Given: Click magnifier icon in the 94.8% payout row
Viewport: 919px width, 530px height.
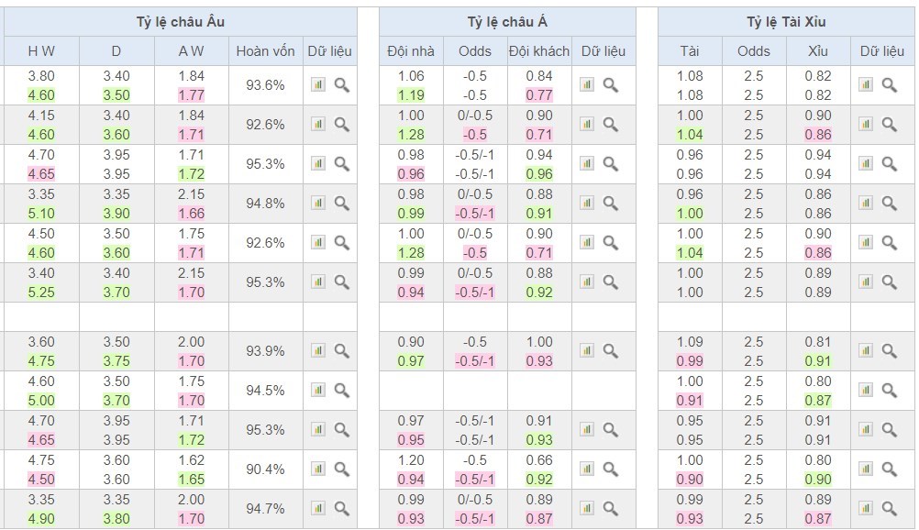Looking at the screenshot, I should 341,204.
